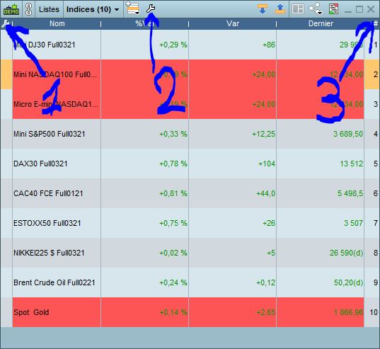Click the +5 Var value
Viewport: 380px width, 349px height.
(271, 253)
